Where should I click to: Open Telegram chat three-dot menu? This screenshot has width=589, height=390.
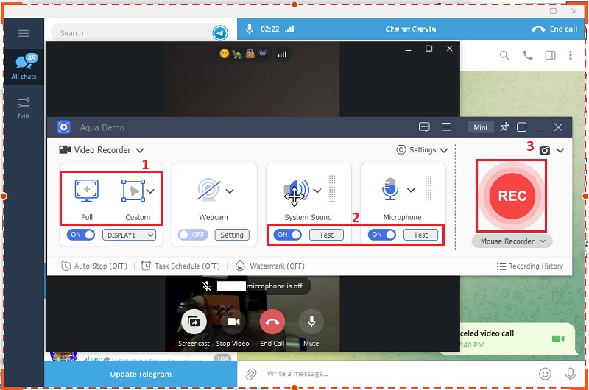pyautogui.click(x=570, y=55)
